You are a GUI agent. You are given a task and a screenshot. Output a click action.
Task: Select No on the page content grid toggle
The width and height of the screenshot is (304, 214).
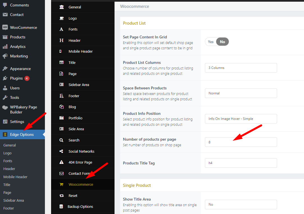click(222, 42)
